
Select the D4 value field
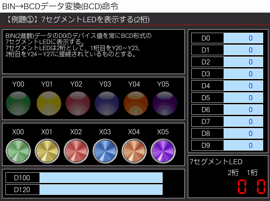(243, 86)
